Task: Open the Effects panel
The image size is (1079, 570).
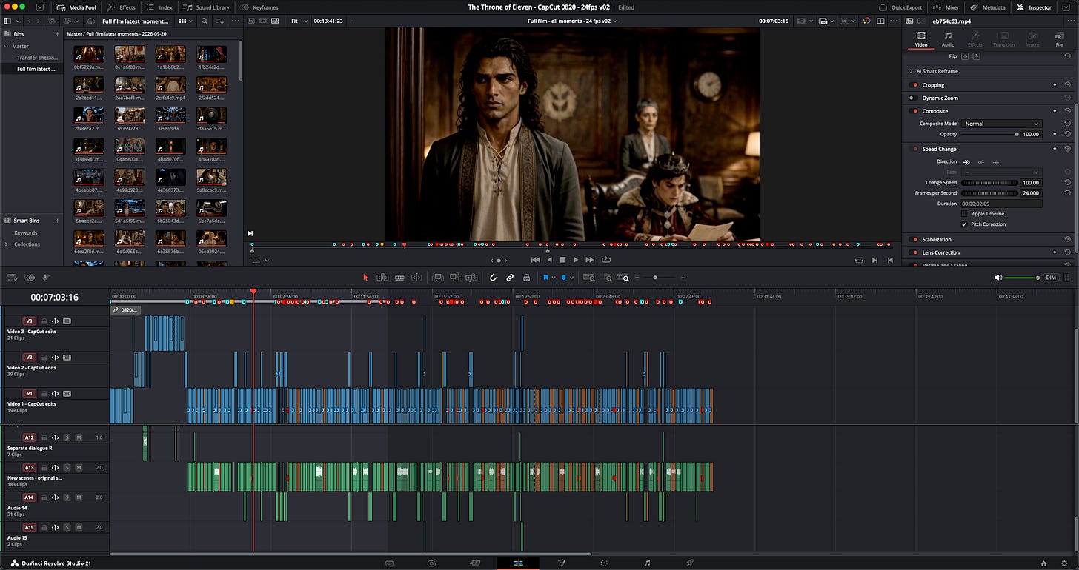Action: coord(122,7)
